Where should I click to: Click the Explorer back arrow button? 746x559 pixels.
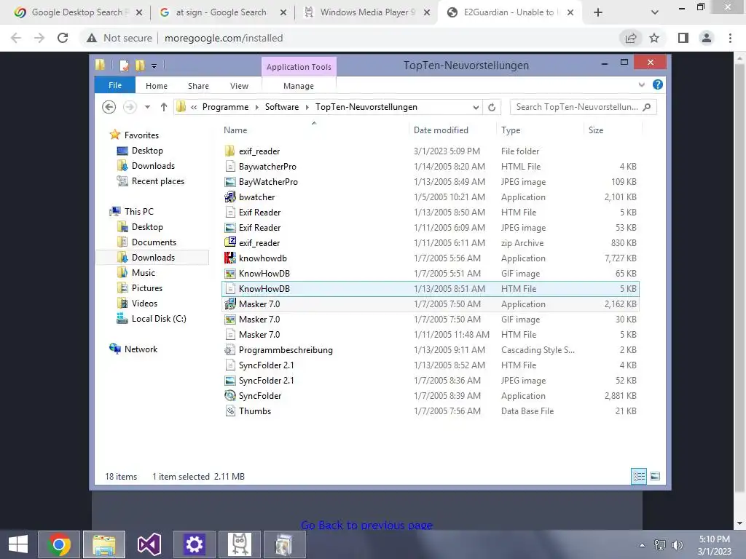click(109, 107)
